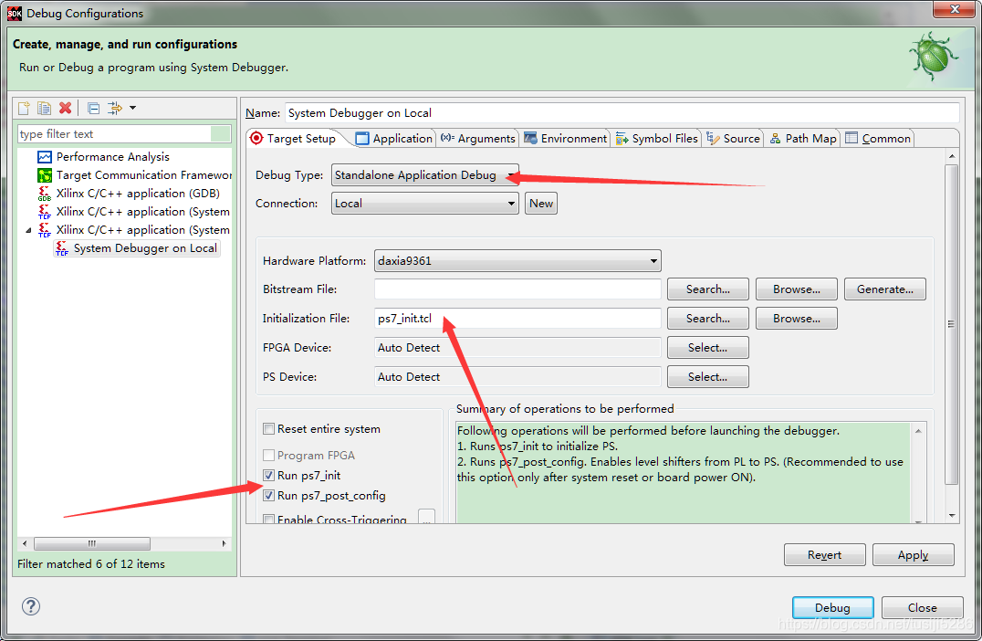Collapse the expanded Xilinx C/C++ application (System) node
Screen dimensions: 982x641
pyautogui.click(x=28, y=230)
